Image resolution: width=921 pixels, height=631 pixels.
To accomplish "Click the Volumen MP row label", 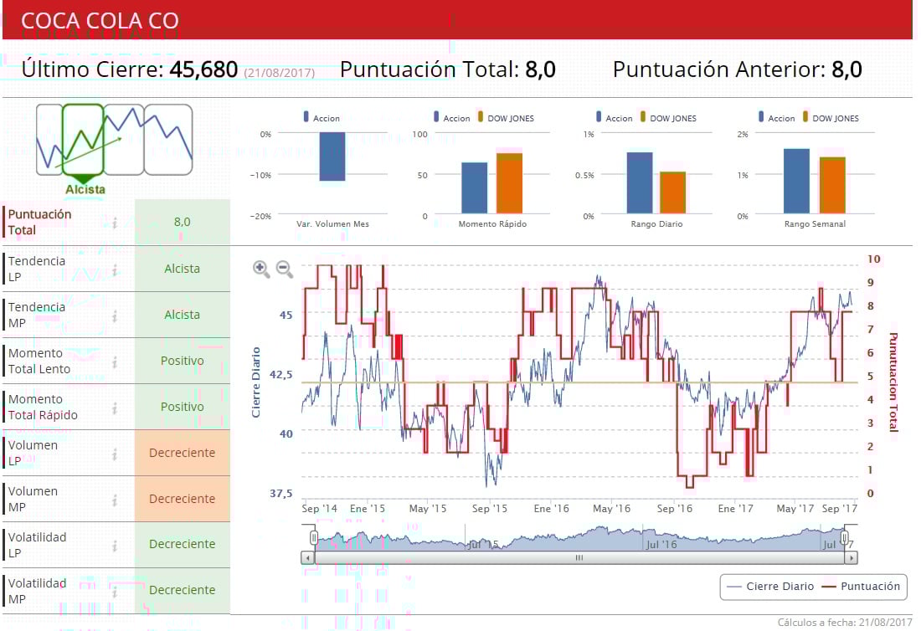I will [x=33, y=499].
